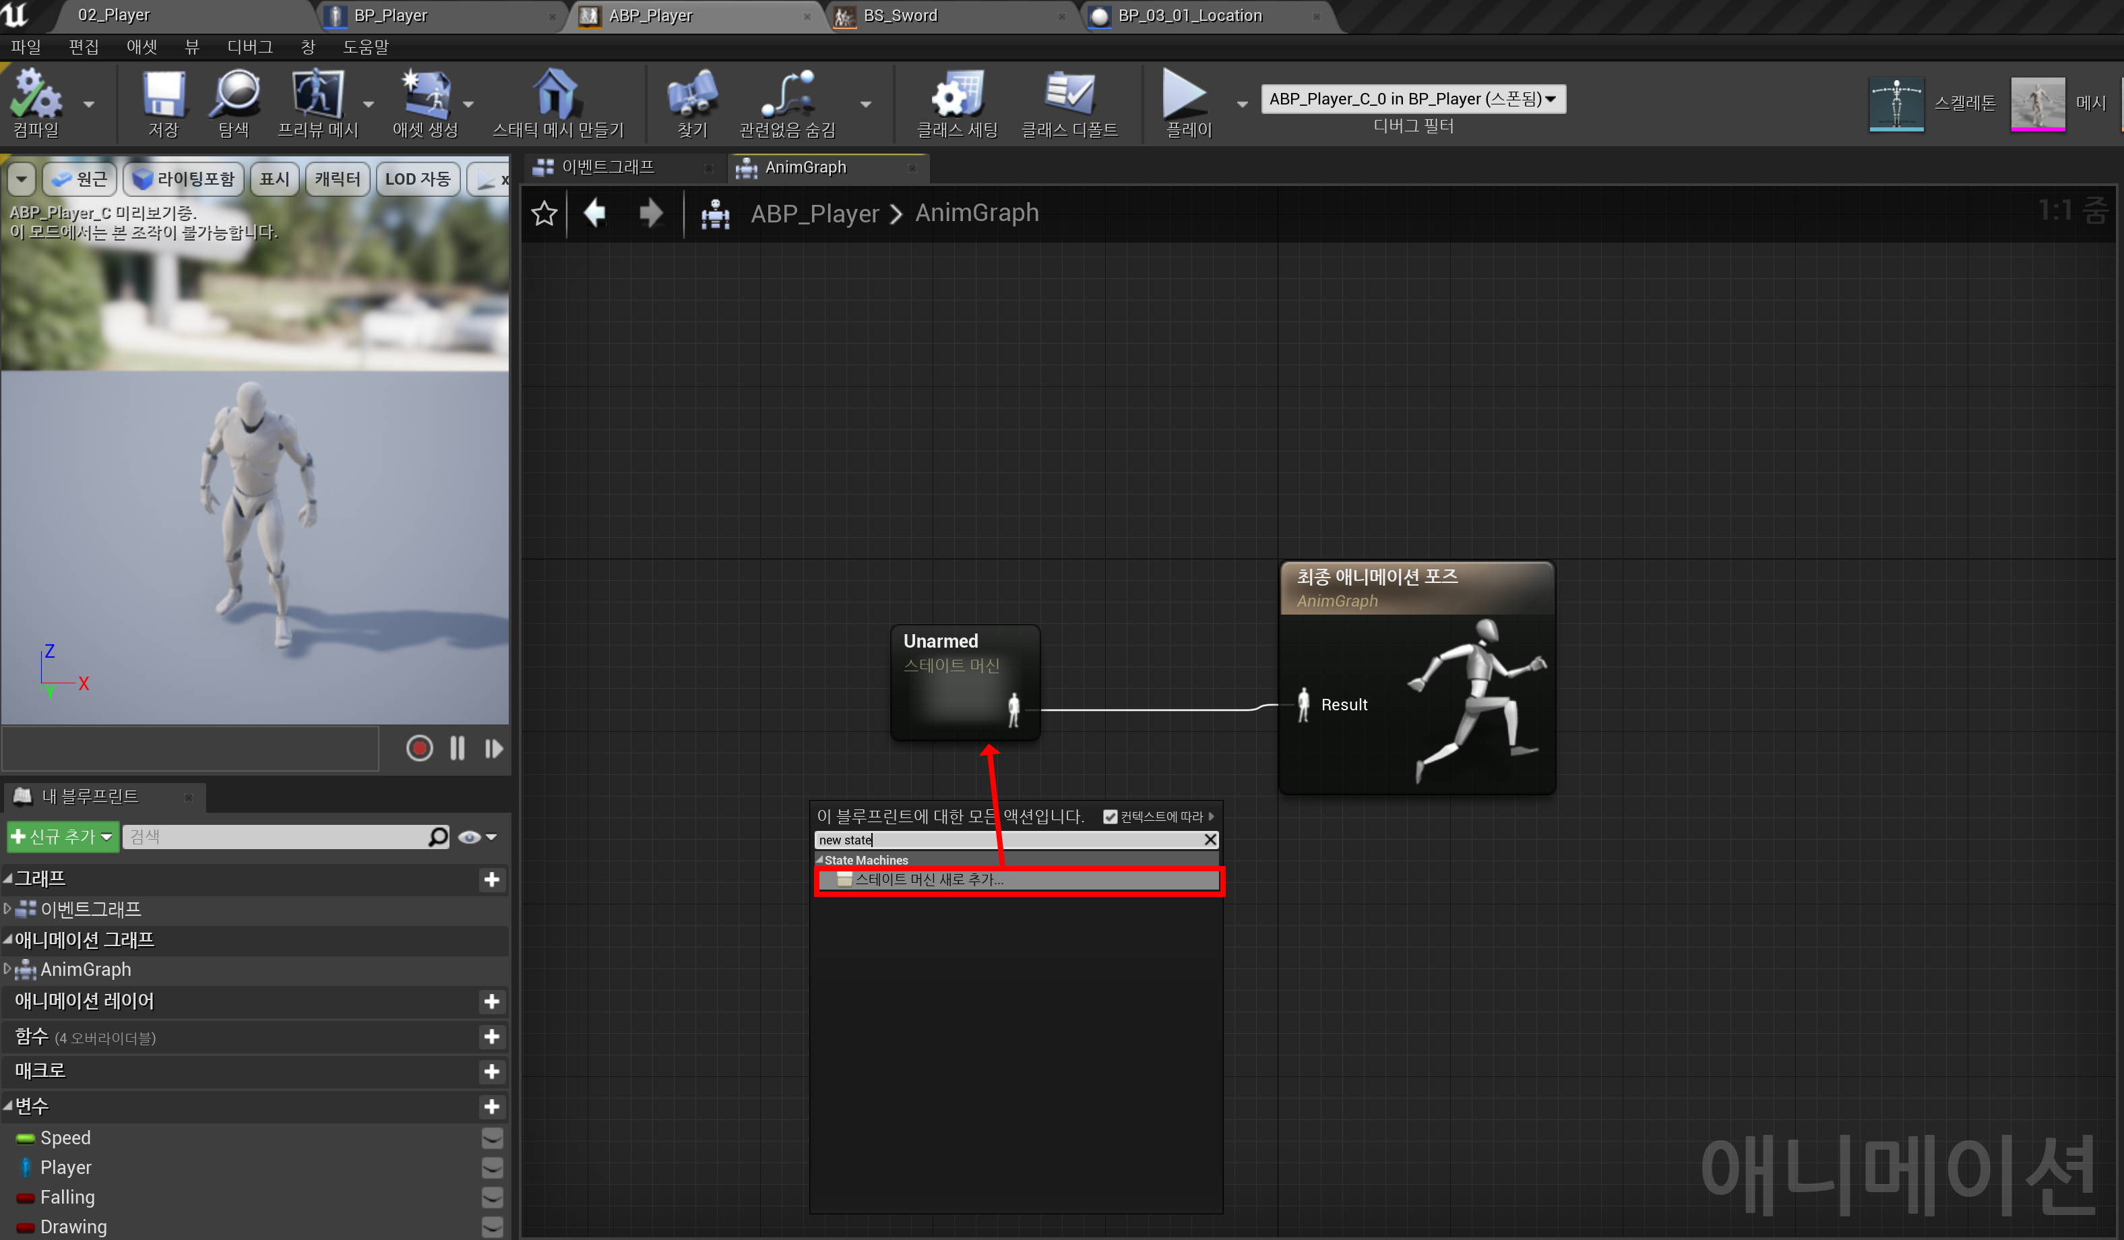Add new macro with plus button
Viewport: 2124px width, 1240px height.
(x=491, y=1072)
